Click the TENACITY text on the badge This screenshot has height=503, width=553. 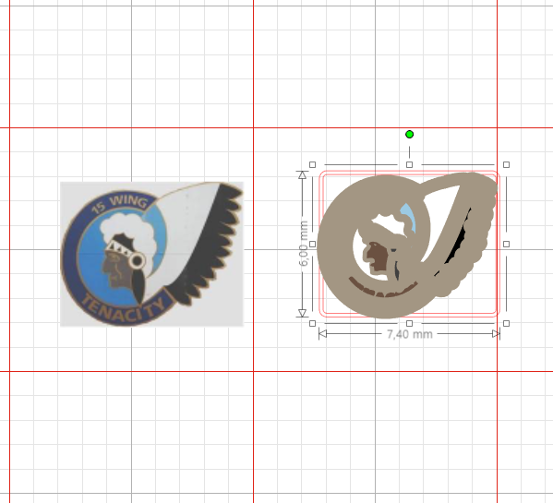[x=123, y=309]
